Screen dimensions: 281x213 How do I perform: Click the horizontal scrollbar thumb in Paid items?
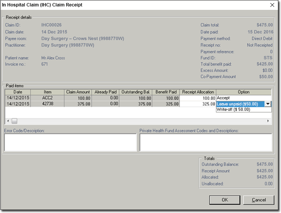[x=14, y=121]
